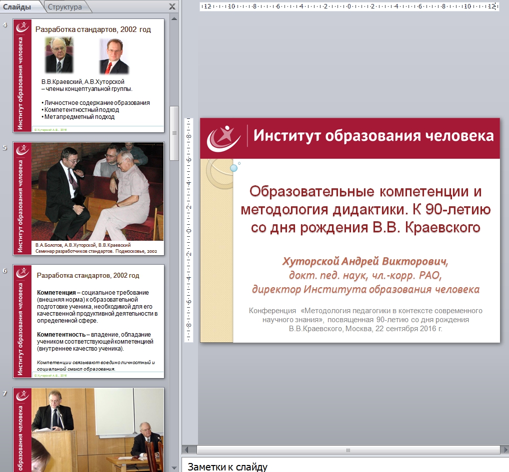
Task: Select the Слайды tab
Action: point(17,6)
